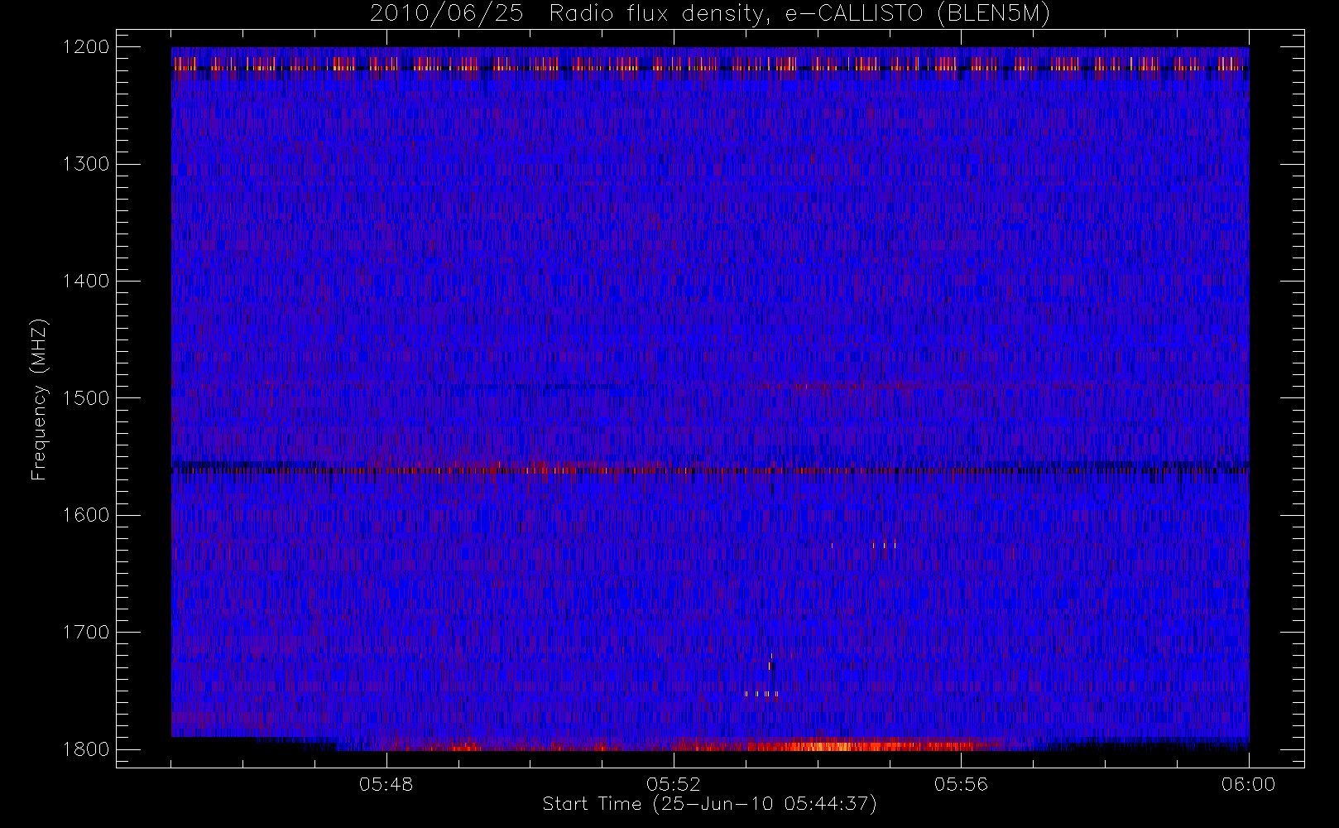The image size is (1339, 828).
Task: Click the 'Start Time (25-Jun-10 05:44:37)' label
Action: 710,804
